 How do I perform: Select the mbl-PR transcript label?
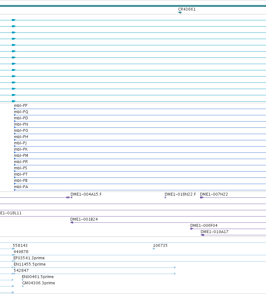(x=21, y=162)
